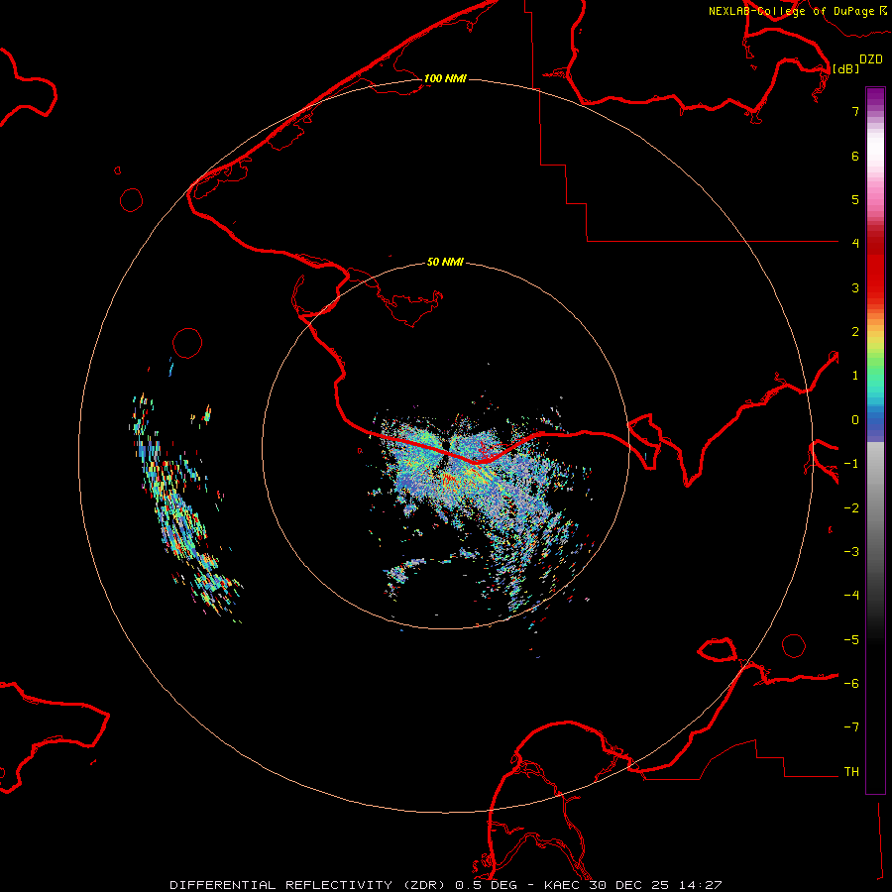Viewport: 892px width, 892px height.
Task: Select the -1 value on color scale
Action: 851,464
